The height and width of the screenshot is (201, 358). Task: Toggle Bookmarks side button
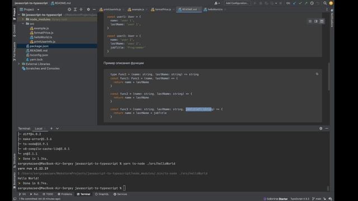[15, 180]
